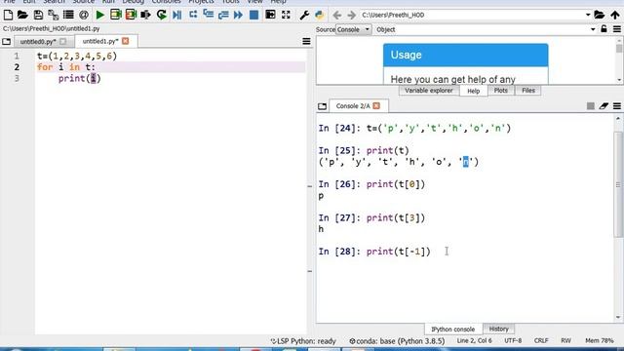The width and height of the screenshot is (624, 351).
Task: Browse editor tabs using the tab list icon
Action: [x=7, y=41]
